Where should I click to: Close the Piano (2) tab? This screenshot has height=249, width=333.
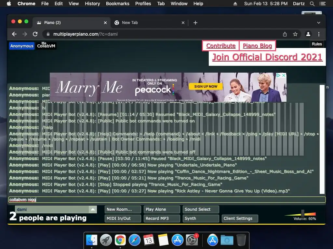(105, 23)
